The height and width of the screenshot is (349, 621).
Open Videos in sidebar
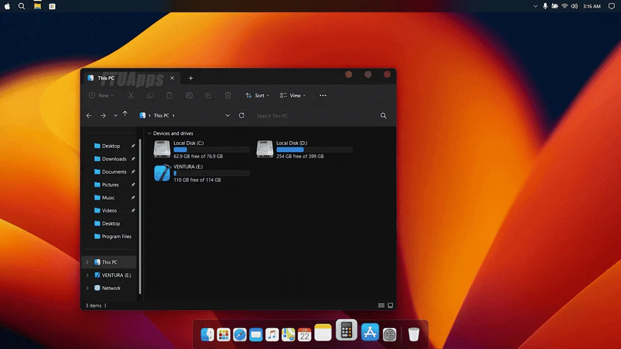point(109,210)
